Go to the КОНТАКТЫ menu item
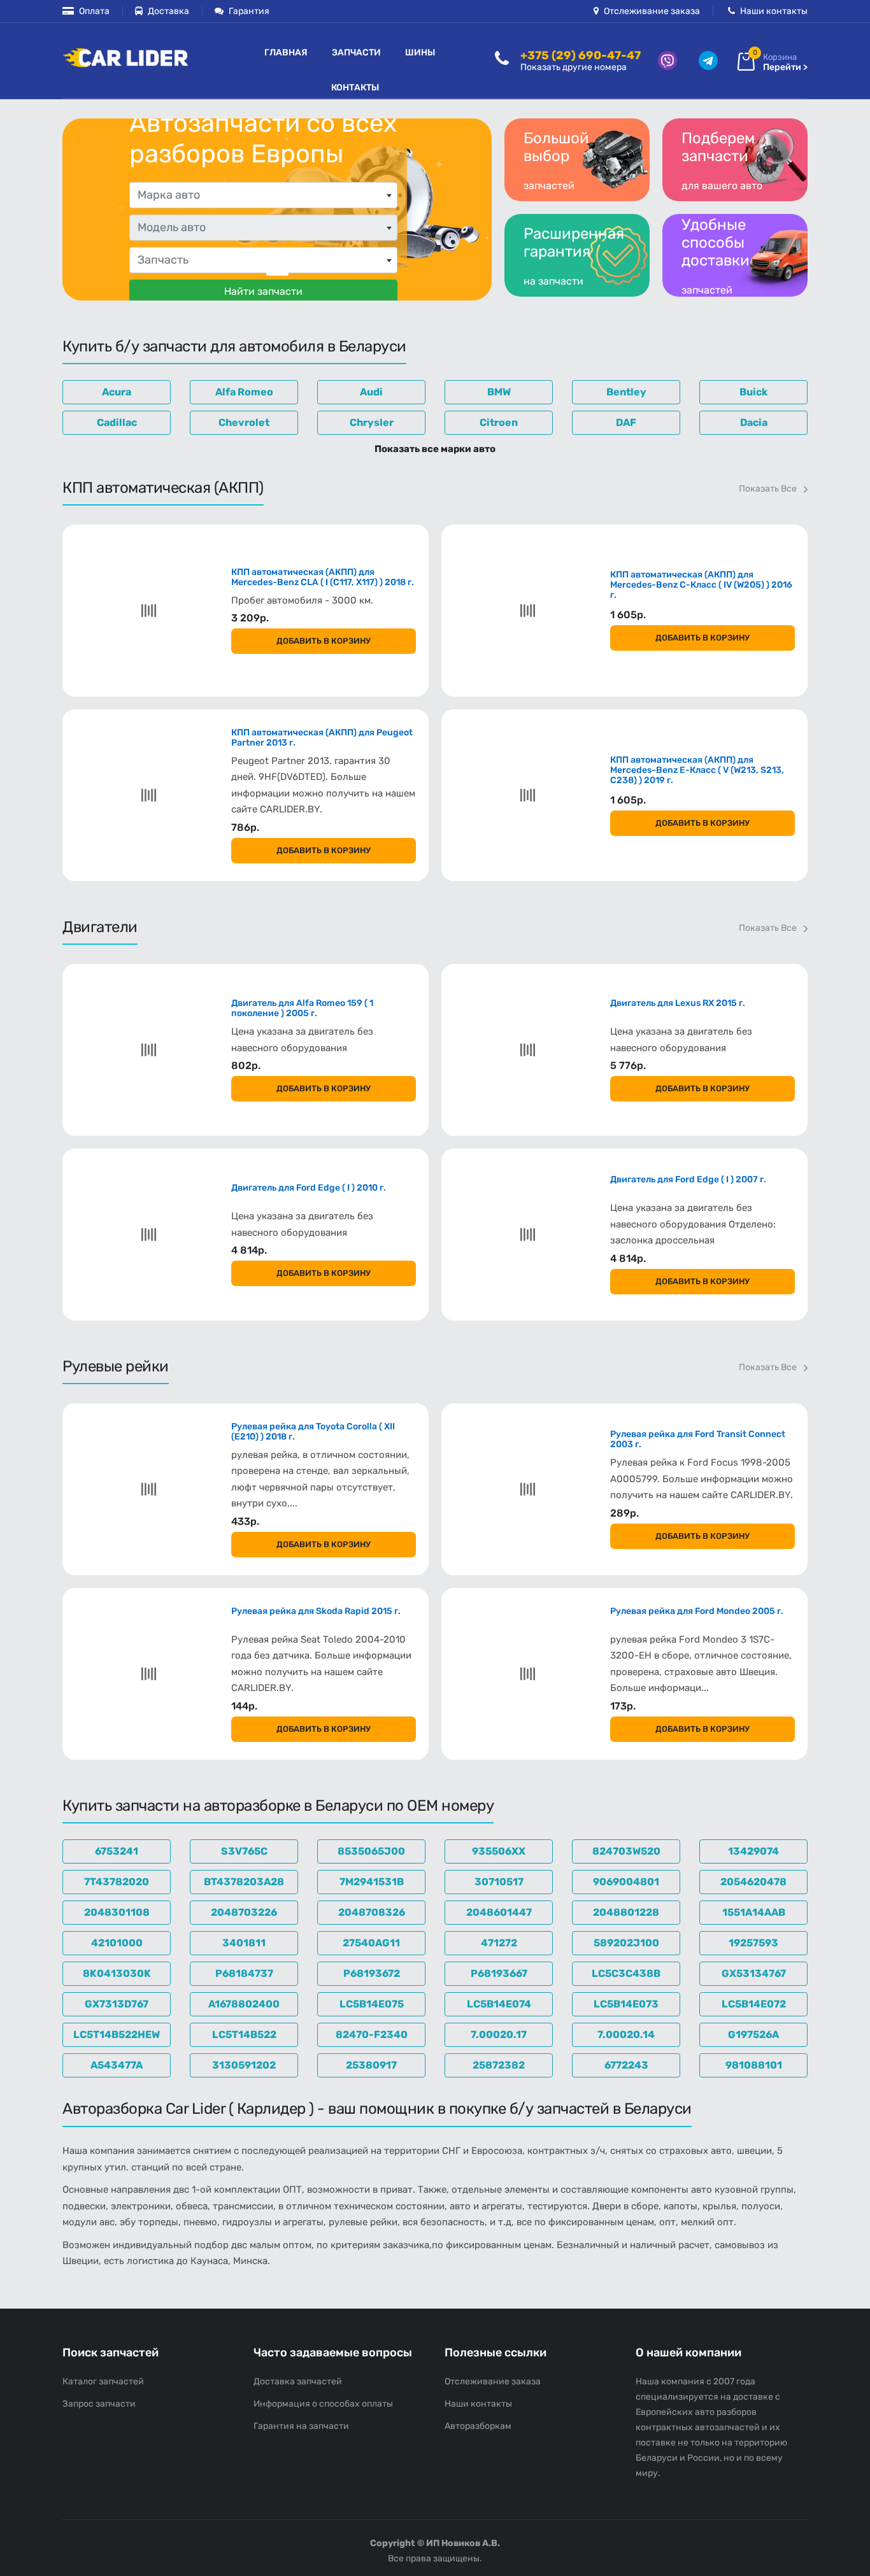 click(x=355, y=87)
